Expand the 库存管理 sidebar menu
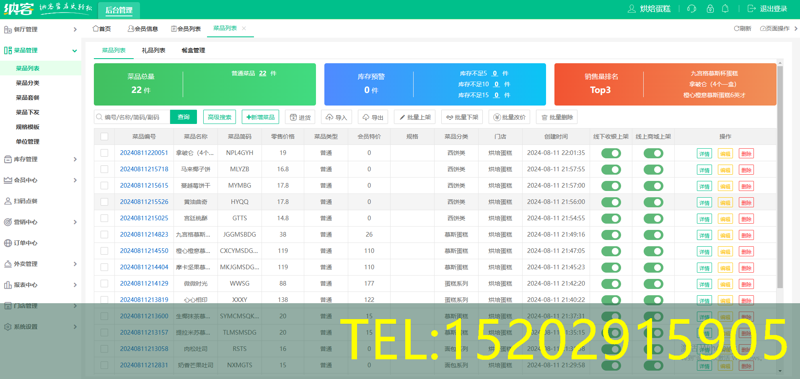 pos(40,159)
